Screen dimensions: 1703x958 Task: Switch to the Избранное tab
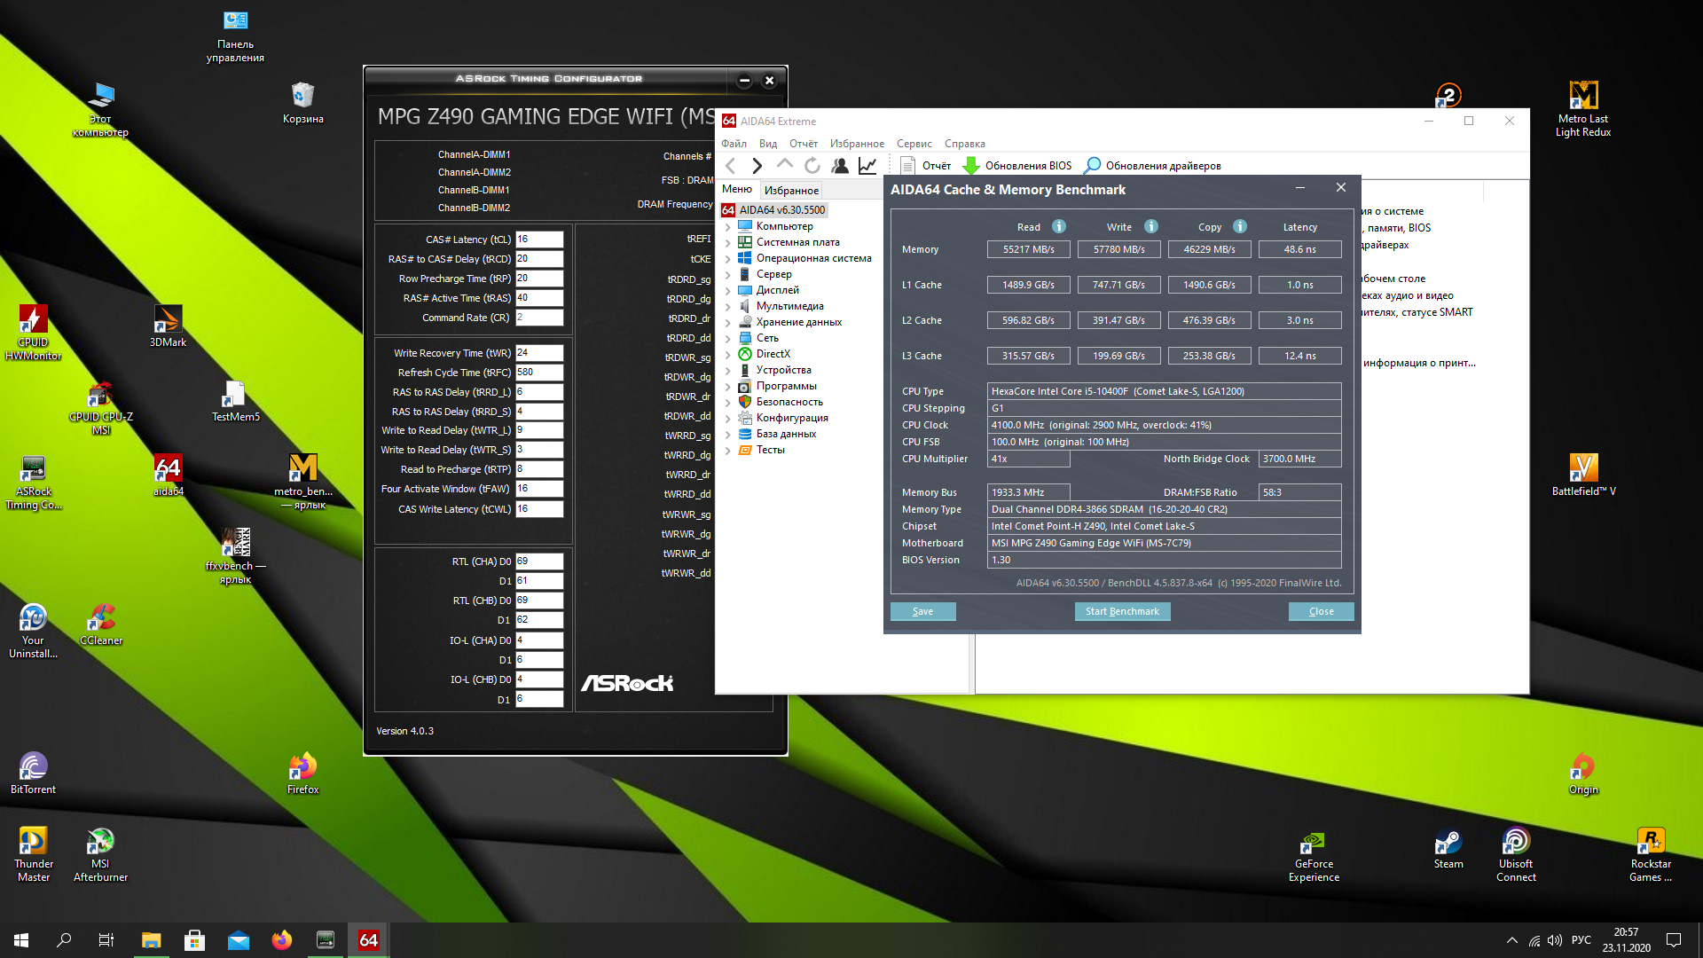pyautogui.click(x=791, y=191)
